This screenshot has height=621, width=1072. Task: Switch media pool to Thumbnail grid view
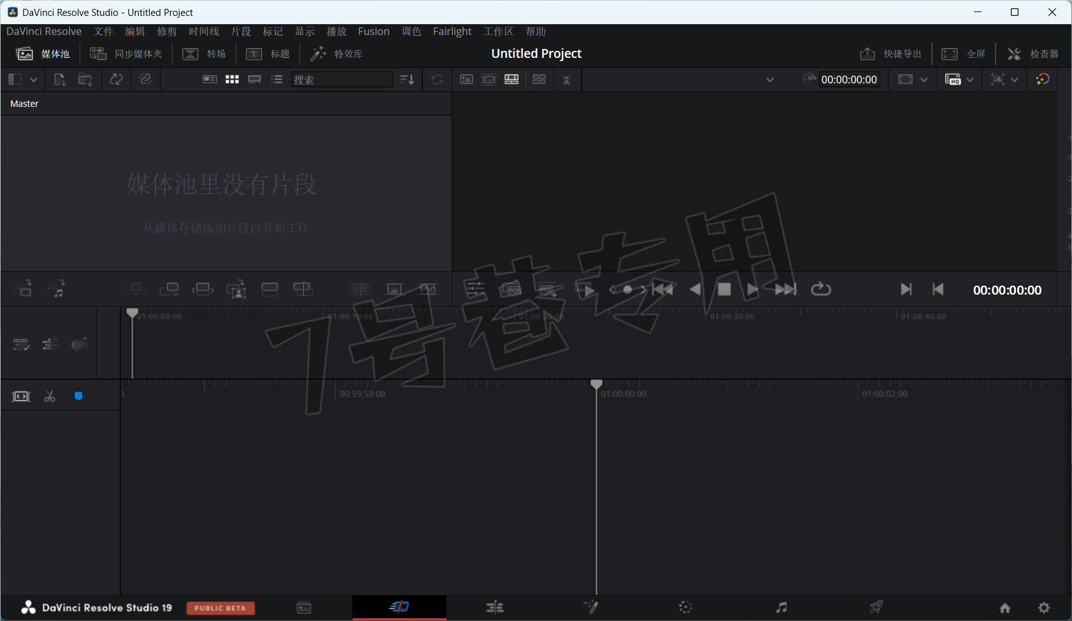[x=232, y=80]
